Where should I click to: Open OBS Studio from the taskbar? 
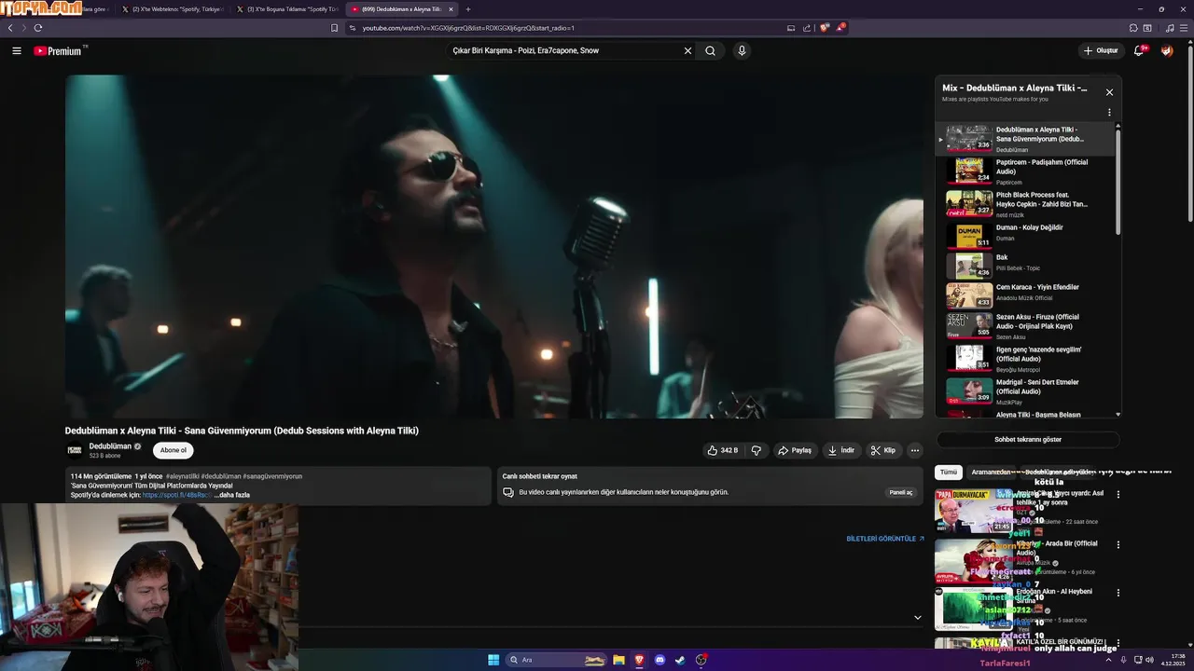coord(701,660)
